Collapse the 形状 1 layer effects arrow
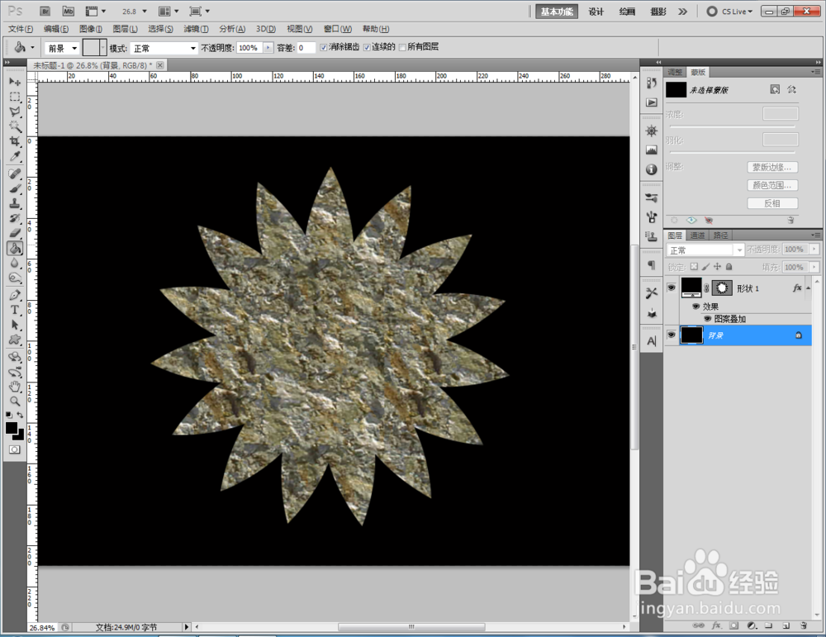 [808, 288]
